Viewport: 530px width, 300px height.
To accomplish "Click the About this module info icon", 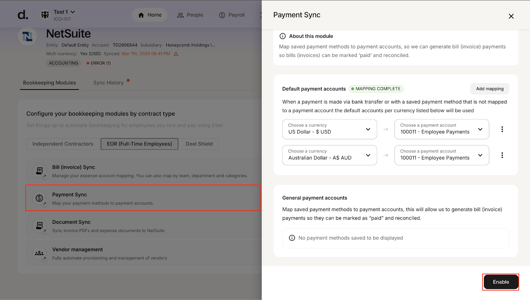I will 283,36.
